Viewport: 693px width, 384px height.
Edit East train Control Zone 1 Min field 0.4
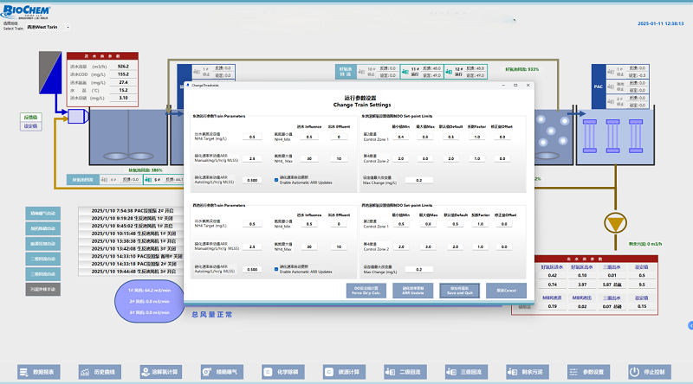point(400,137)
